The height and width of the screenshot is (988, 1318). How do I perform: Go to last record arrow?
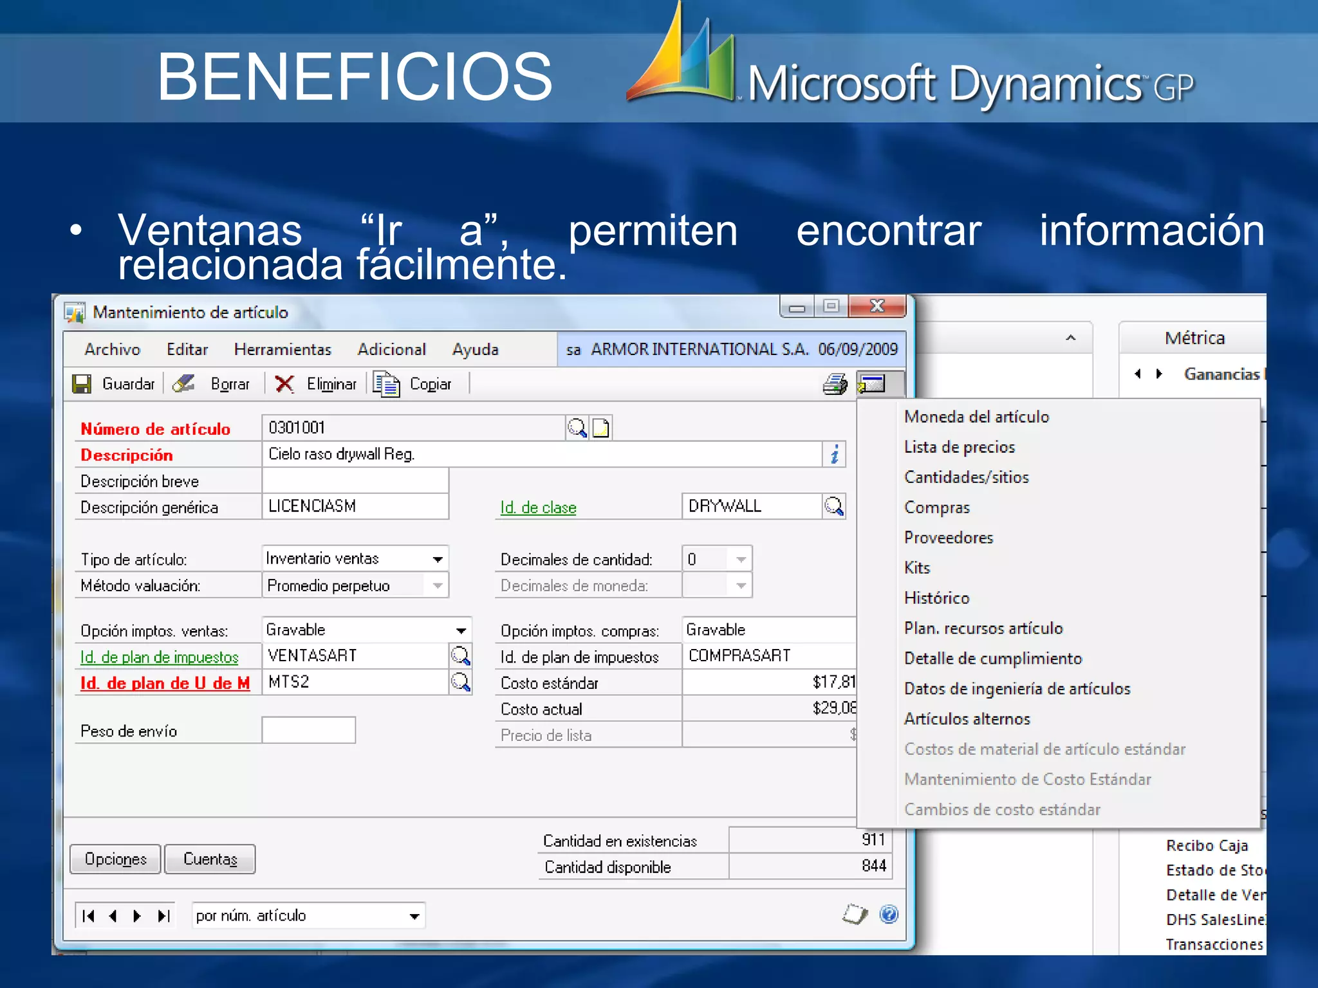[163, 915]
